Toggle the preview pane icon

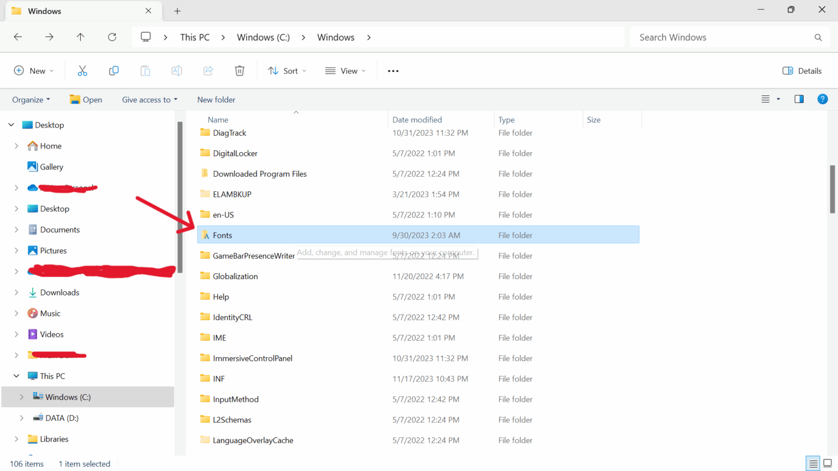pos(799,99)
